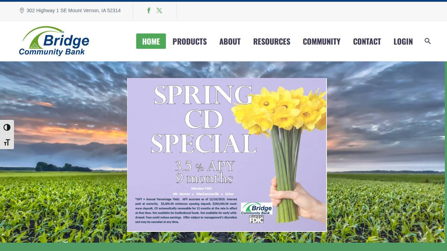Toggle larger font size

(7, 142)
